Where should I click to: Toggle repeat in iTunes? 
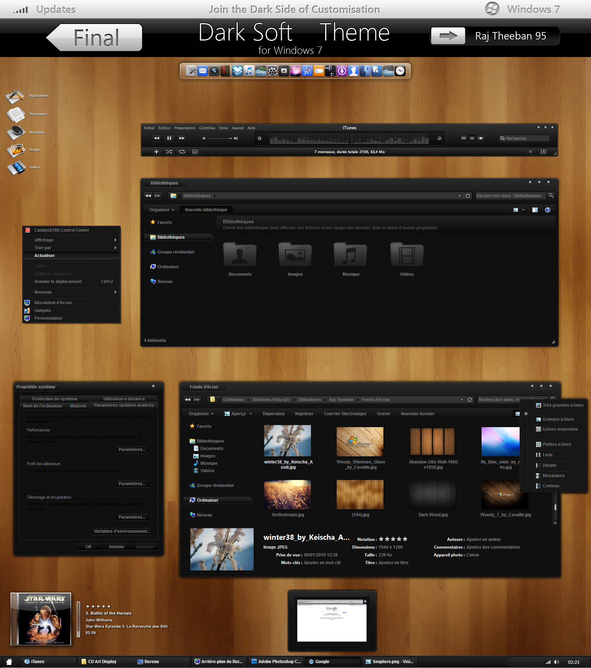click(182, 152)
